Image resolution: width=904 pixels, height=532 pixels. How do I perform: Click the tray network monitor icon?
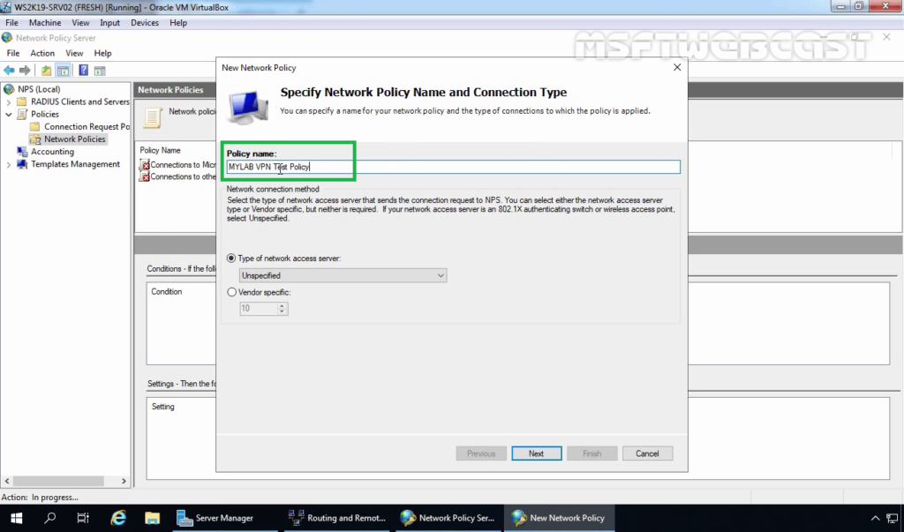(893, 518)
